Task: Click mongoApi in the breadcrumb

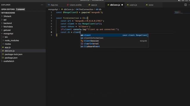Action: (x=53, y=9)
